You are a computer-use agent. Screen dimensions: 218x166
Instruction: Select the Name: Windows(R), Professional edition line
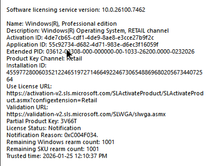[x=61, y=24]
